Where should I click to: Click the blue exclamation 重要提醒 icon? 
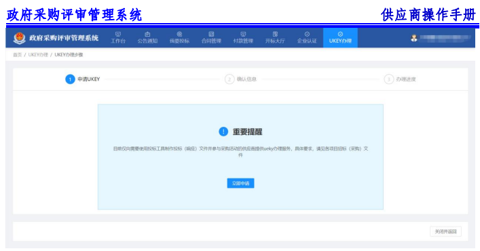coord(223,132)
